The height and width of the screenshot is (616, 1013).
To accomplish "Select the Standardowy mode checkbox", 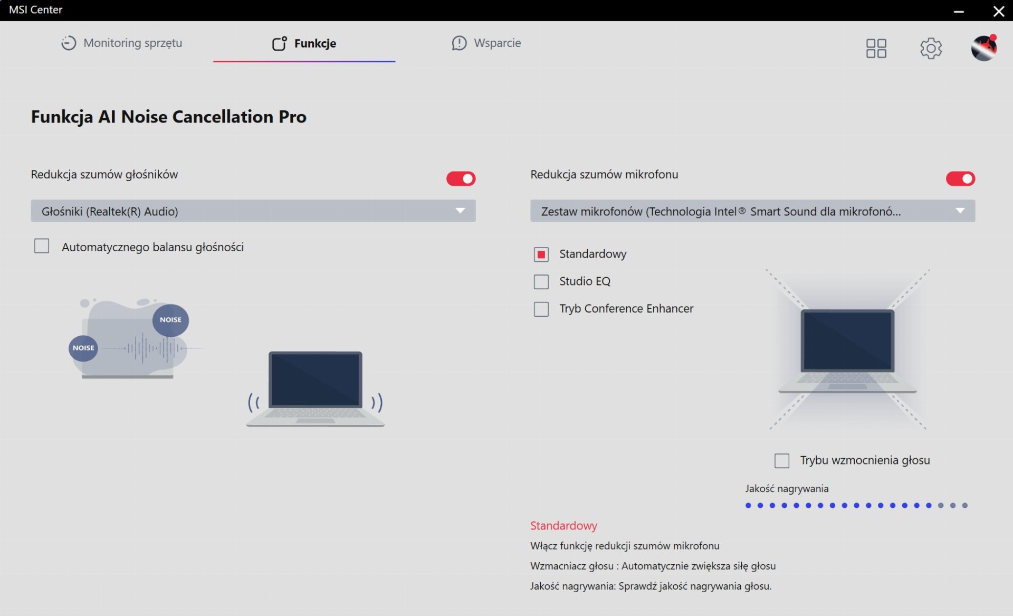I will tap(541, 254).
